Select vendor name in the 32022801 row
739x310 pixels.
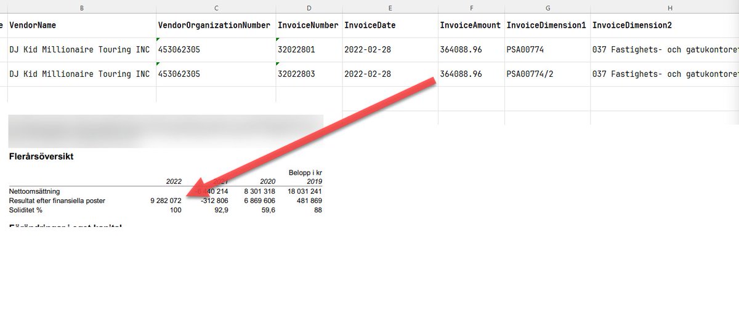82,50
